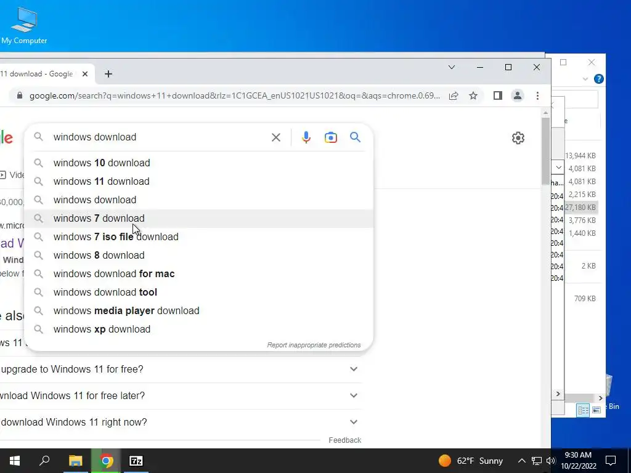This screenshot has height=473, width=631.
Task: Select the 2,215 KB file row
Action: click(582, 194)
